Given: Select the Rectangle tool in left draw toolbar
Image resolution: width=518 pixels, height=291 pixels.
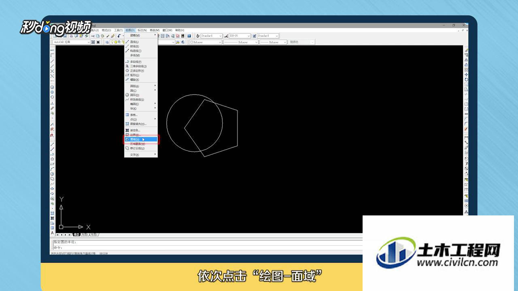Looking at the screenshot, I should pos(52,164).
